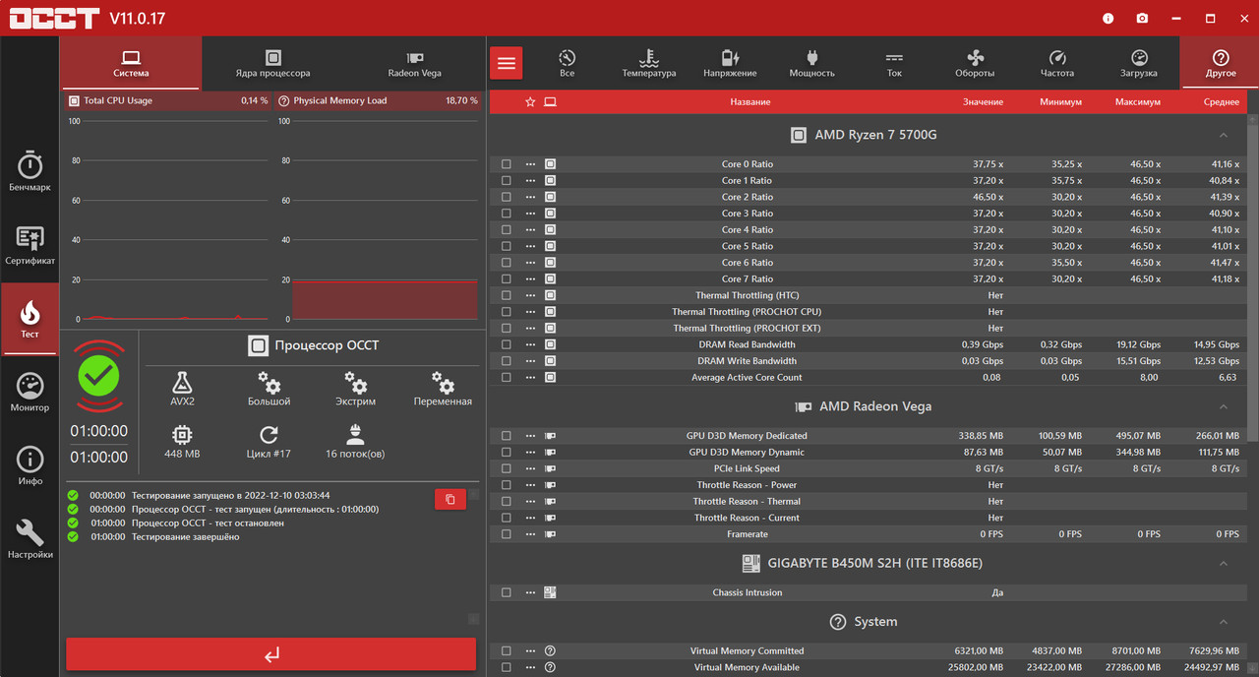1259x677 pixels.
Task: Check the Core 2 Ratio checkbox
Action: [x=507, y=197]
